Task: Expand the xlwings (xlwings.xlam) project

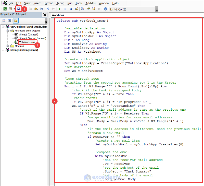Action: pos(3,50)
